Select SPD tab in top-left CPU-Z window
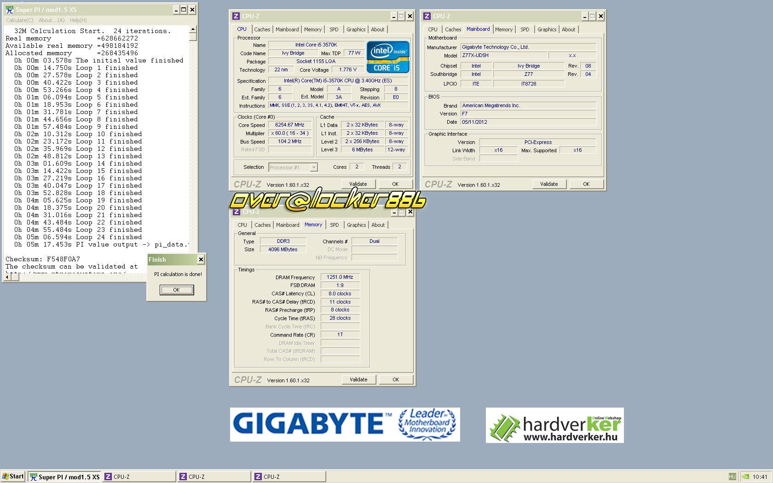Screen dimensions: 773x483 point(334,29)
